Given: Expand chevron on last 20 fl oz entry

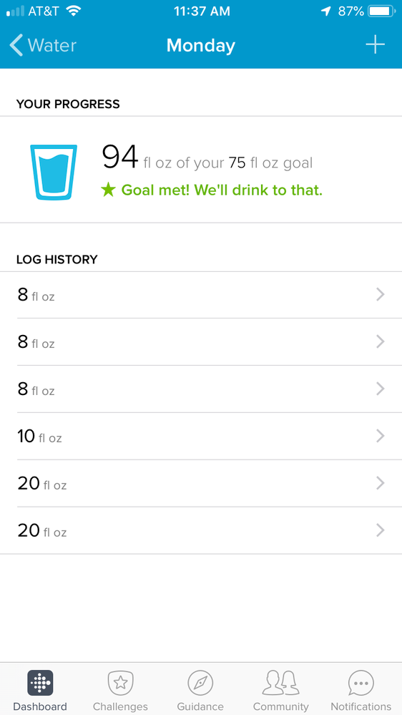Looking at the screenshot, I should coord(381,530).
